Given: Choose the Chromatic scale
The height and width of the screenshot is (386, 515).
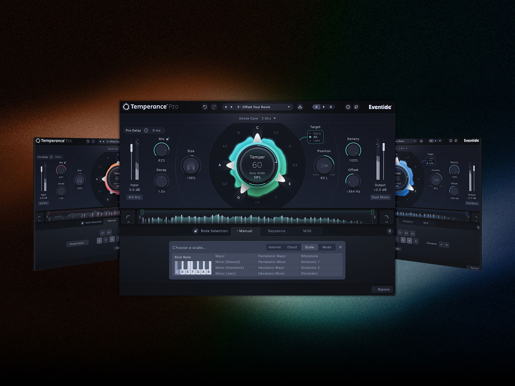Looking at the screenshot, I should click(x=321, y=273).
